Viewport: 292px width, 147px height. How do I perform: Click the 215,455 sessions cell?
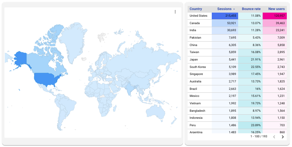225,16
